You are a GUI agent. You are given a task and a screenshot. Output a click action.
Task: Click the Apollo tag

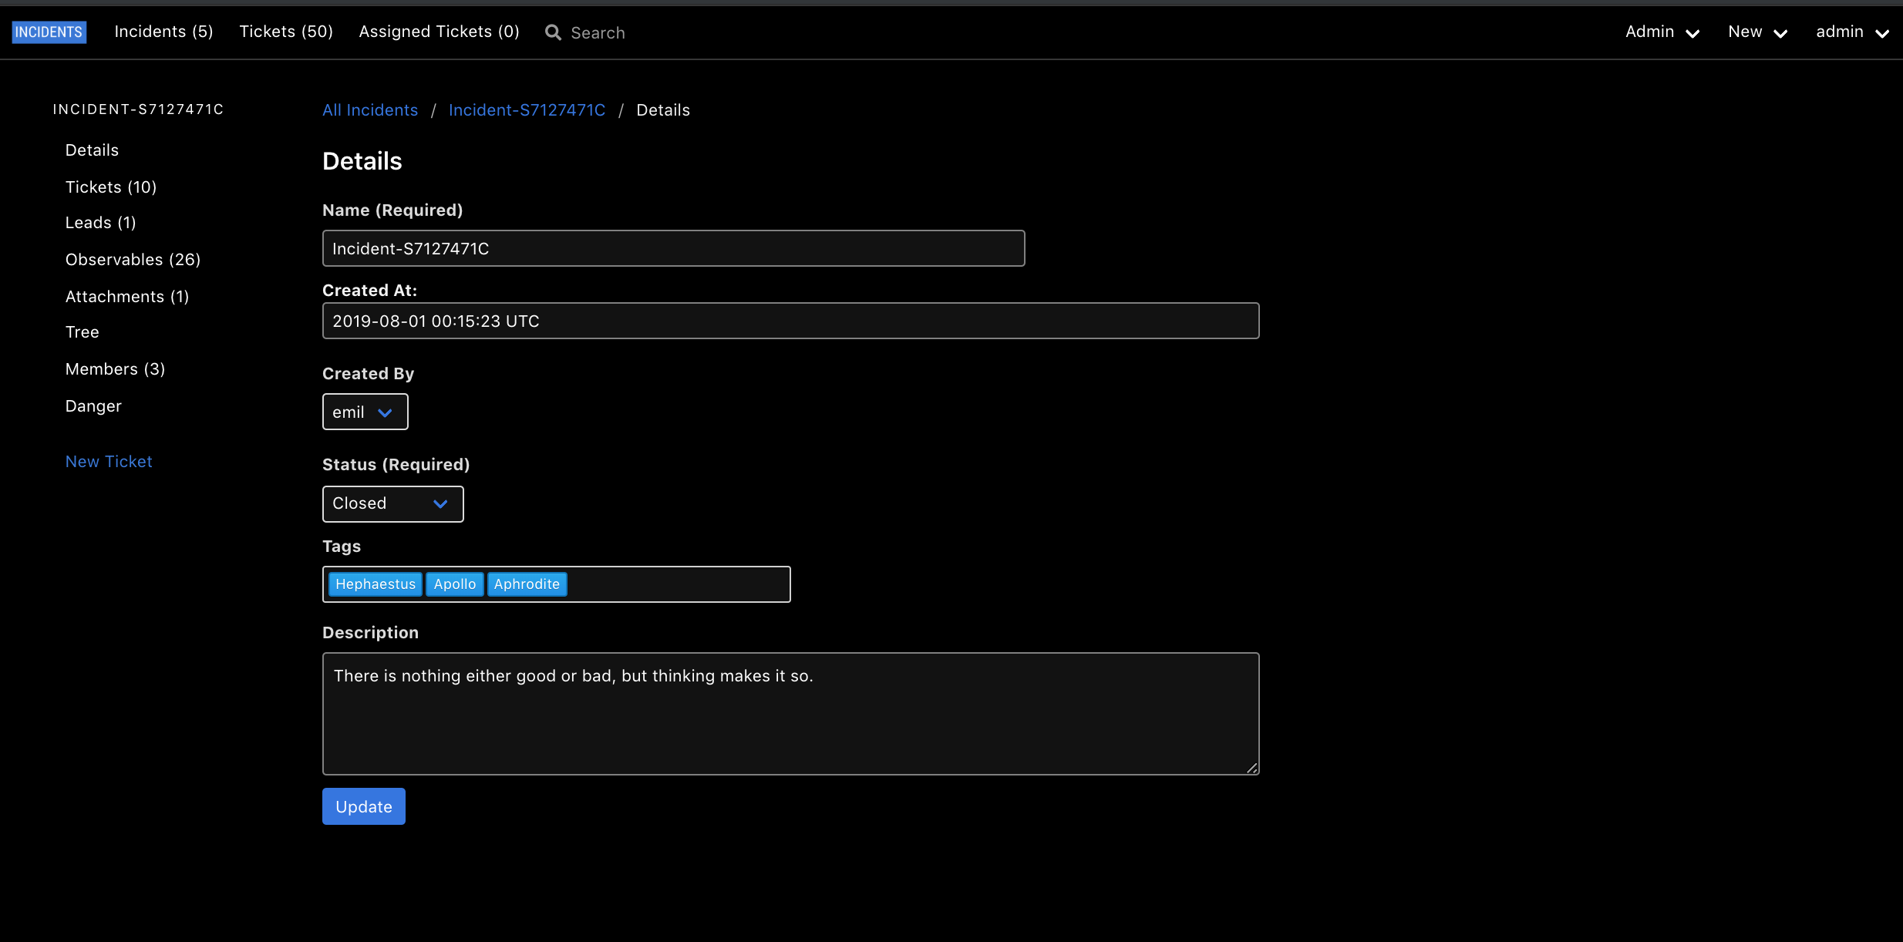coord(455,584)
